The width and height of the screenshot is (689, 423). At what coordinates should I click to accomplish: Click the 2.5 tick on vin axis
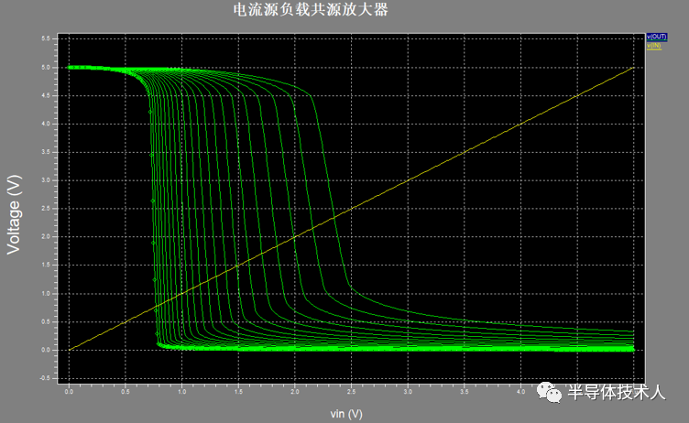(351, 391)
